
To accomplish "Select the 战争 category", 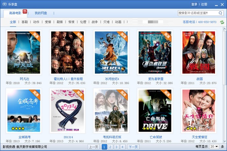I will coord(95,22).
